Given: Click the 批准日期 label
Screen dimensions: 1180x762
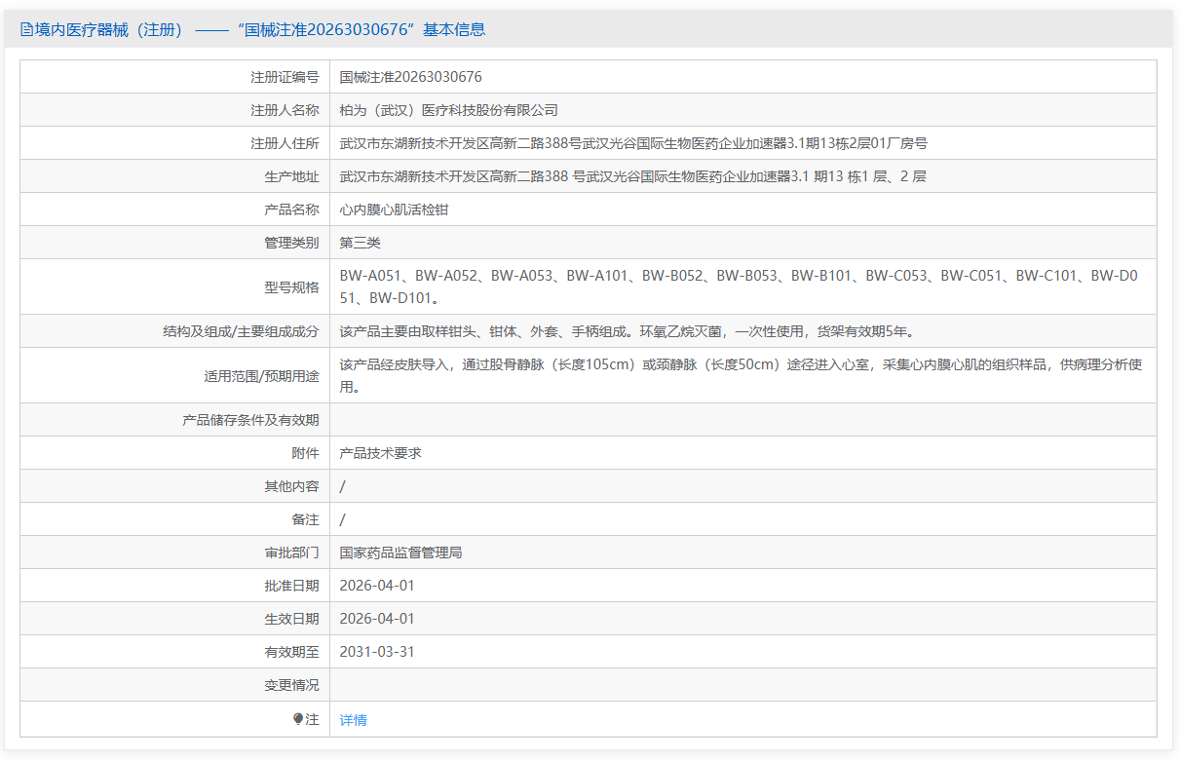Looking at the screenshot, I should (x=291, y=586).
